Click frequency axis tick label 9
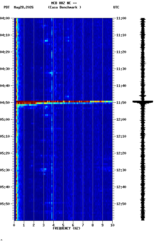The height and width of the screenshot is (243, 155). 102,225
